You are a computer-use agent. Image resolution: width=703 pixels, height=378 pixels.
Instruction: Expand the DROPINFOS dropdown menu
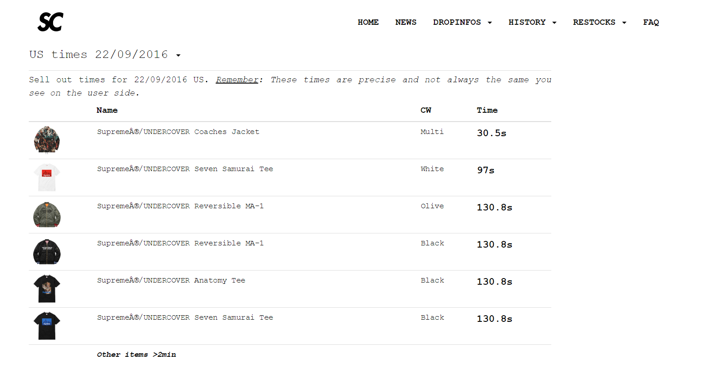tap(462, 22)
